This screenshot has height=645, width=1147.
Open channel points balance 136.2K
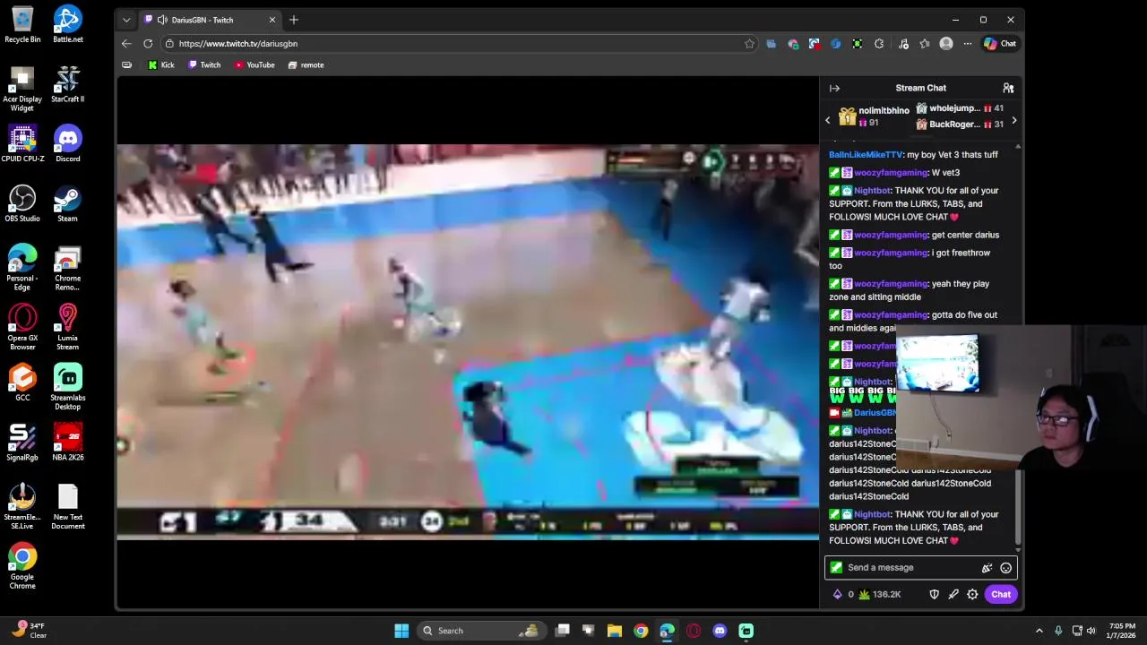click(879, 594)
